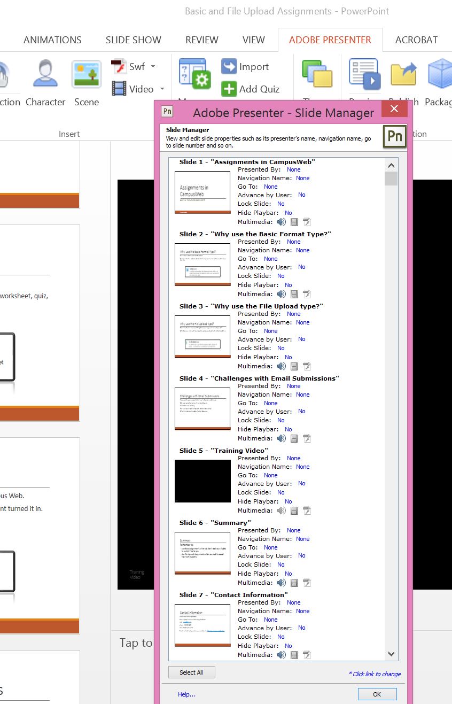Toggle Advance by User for Slide 2

(301, 267)
